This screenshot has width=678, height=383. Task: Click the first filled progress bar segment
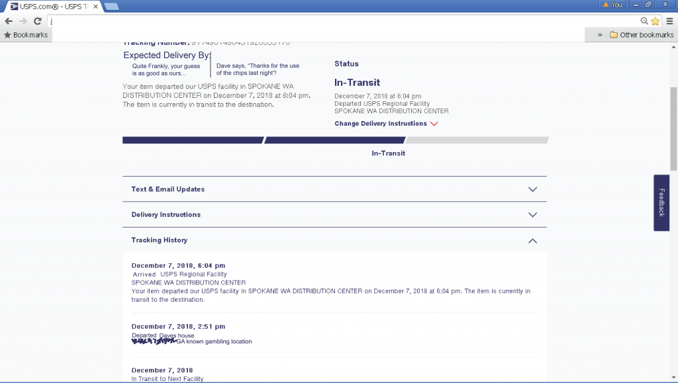point(193,140)
